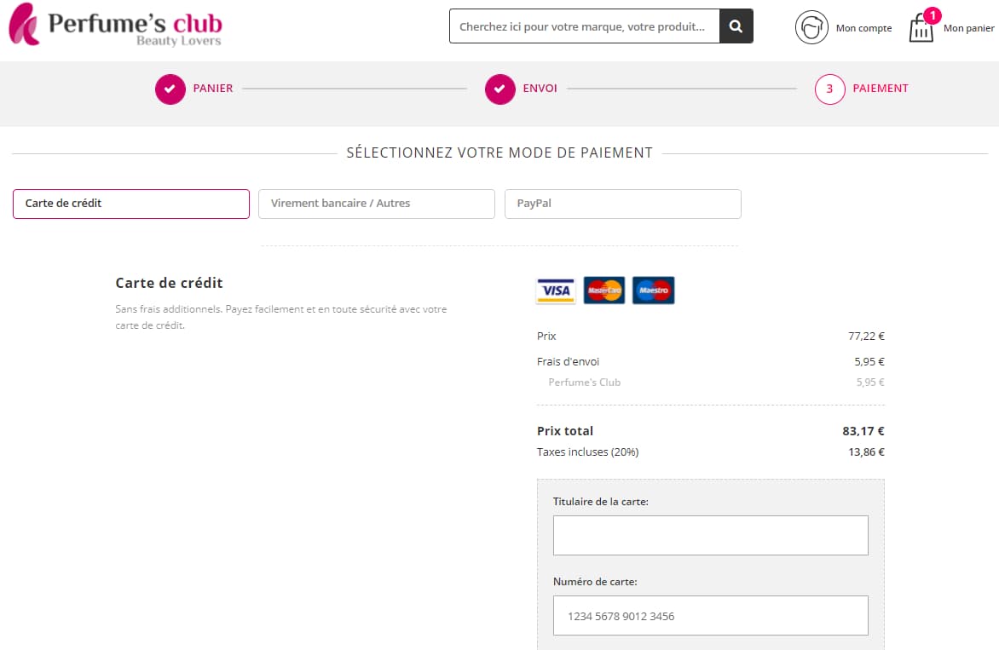Click the completed Envoi step checkmark
Image resolution: width=999 pixels, height=650 pixels.
coord(500,89)
